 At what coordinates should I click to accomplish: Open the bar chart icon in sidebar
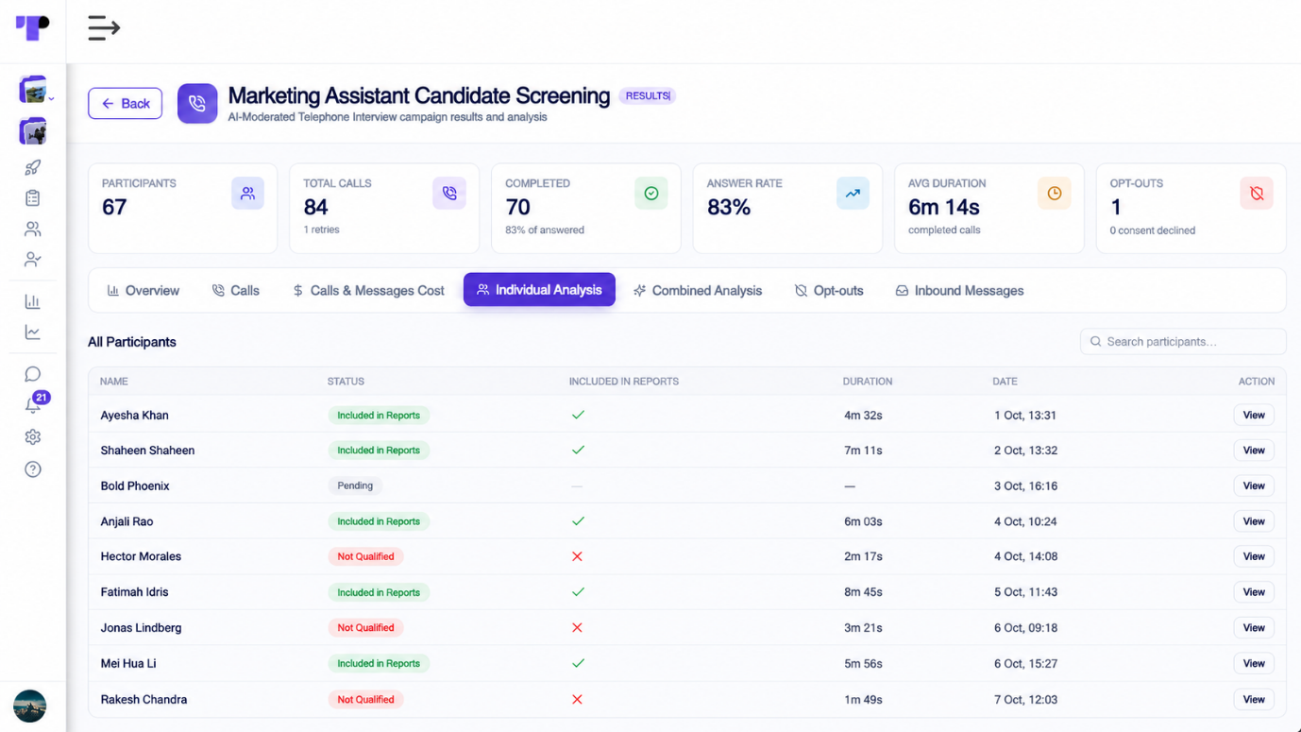coord(33,301)
